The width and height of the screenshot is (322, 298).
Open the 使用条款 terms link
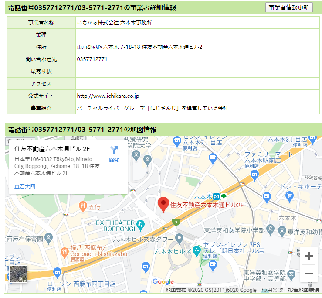click(x=272, y=290)
